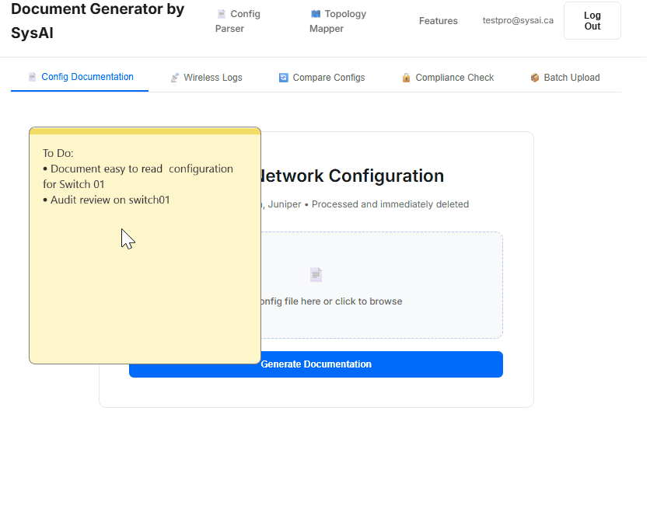Click the Compliance Check lock icon
657x505 pixels.
(406, 78)
